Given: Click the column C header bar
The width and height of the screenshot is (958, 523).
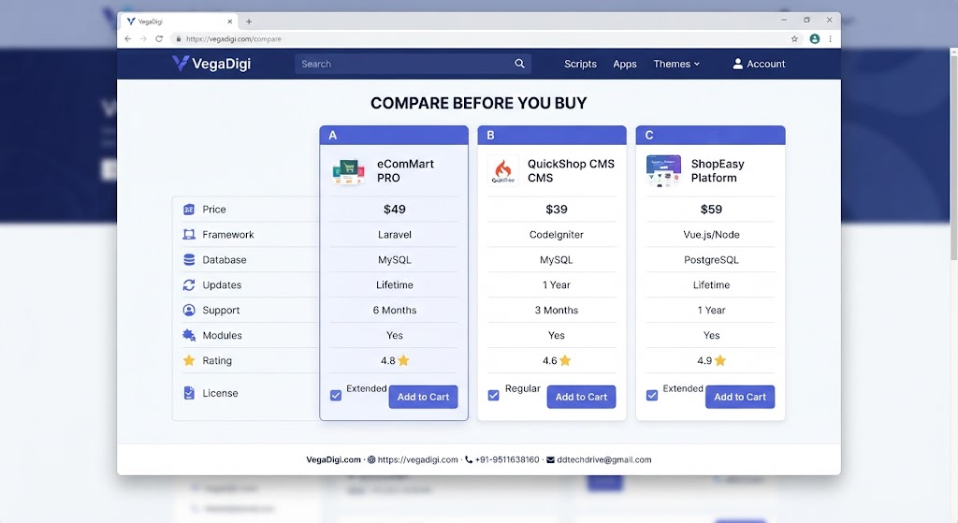Looking at the screenshot, I should (711, 135).
